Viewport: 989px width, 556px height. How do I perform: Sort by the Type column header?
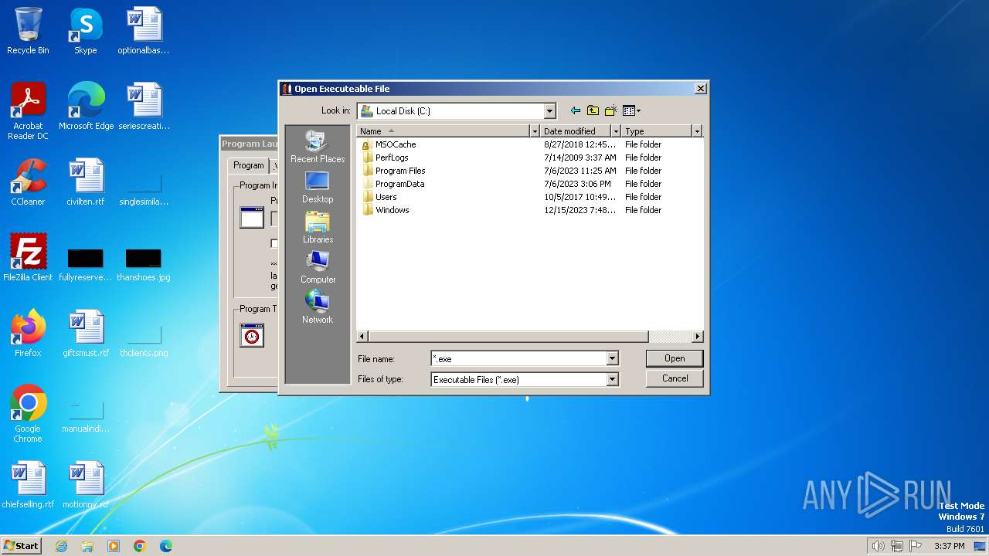(x=656, y=131)
